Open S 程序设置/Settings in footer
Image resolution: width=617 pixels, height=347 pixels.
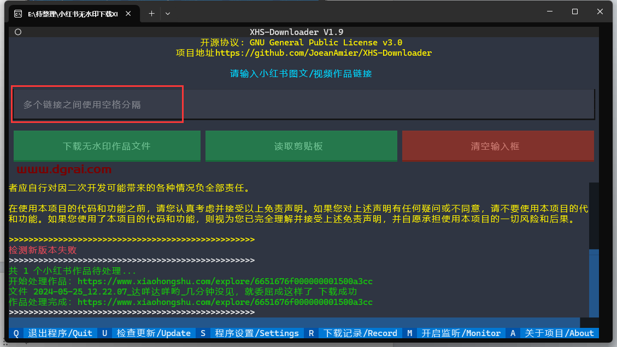coord(250,333)
